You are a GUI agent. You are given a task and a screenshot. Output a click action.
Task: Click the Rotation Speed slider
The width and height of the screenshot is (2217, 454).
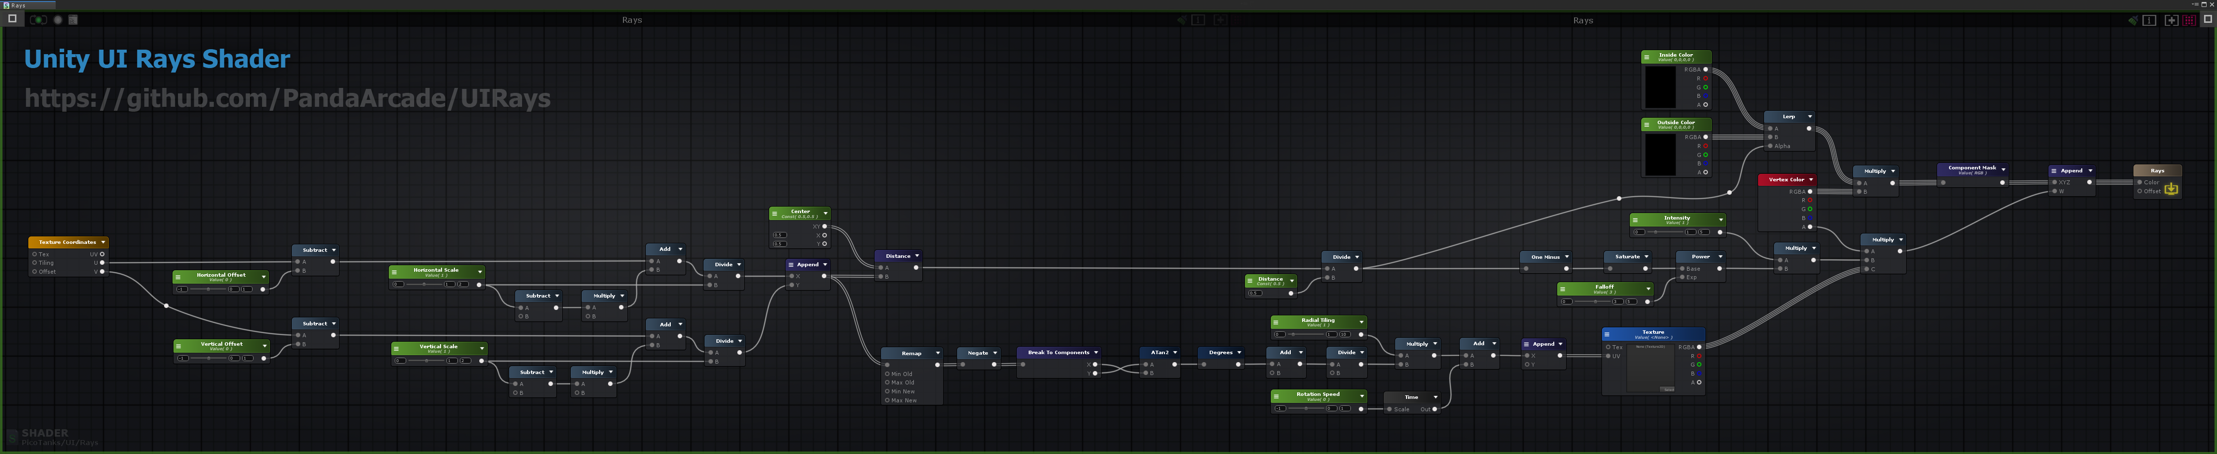tap(1307, 408)
